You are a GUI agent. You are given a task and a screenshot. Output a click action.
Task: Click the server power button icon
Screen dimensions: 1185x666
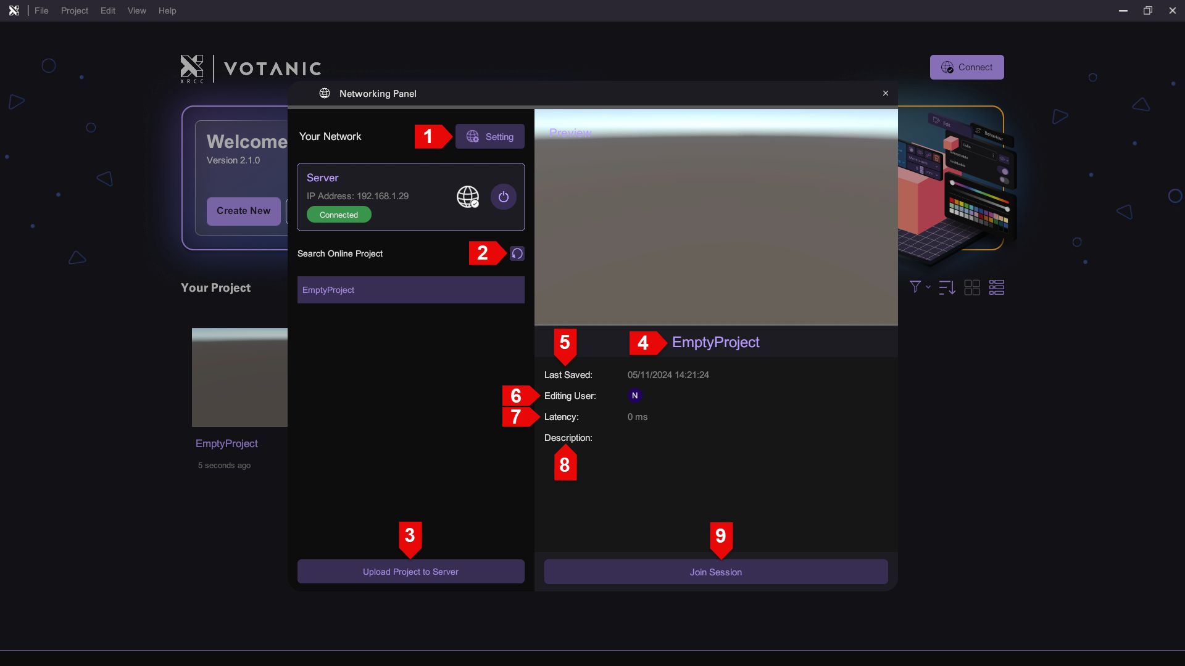503,197
